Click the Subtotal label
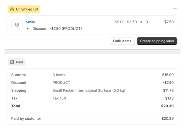Screen dimensions: 183x128 tap(18, 75)
